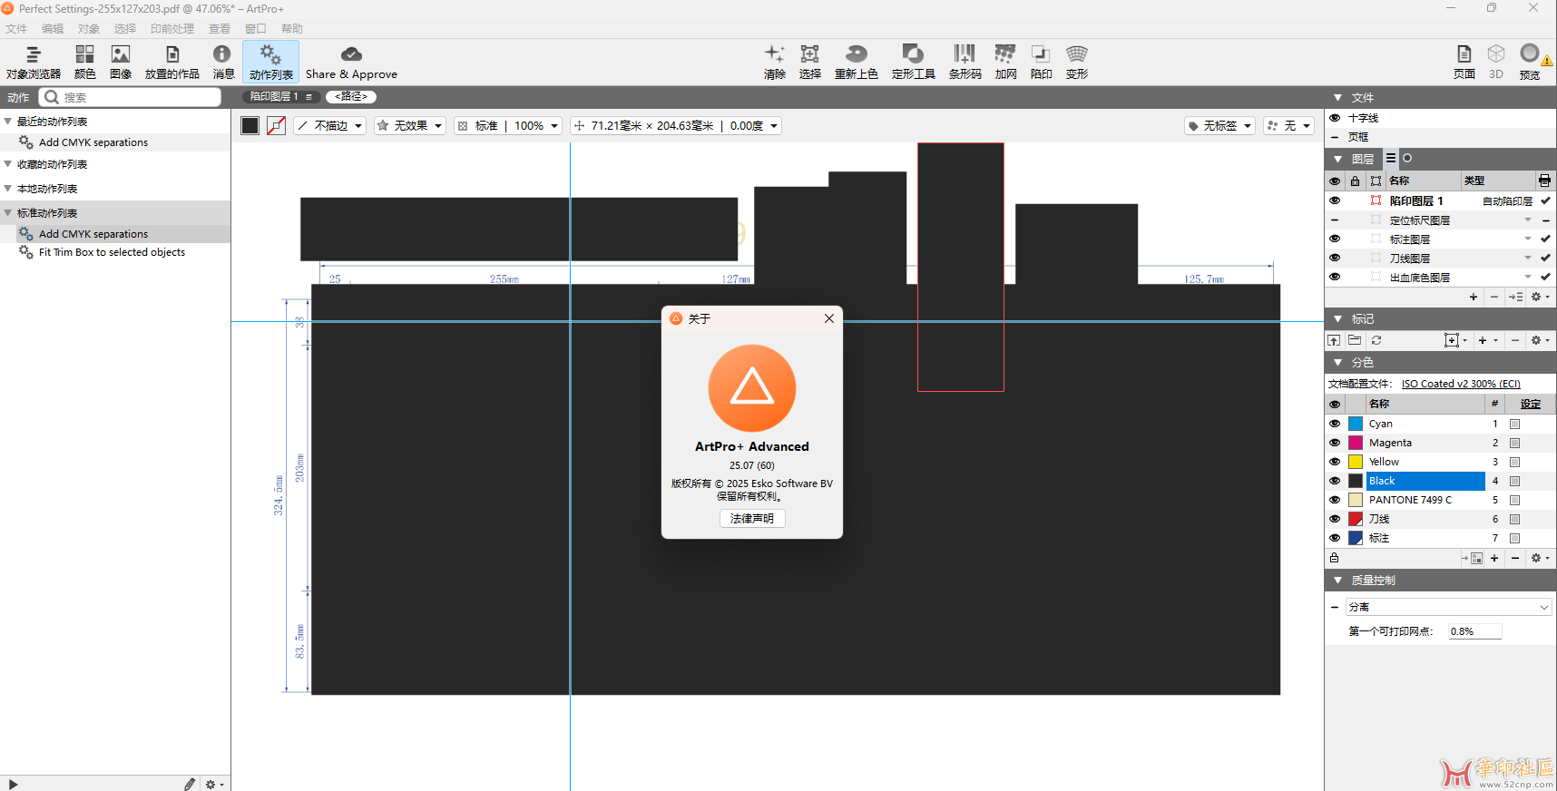Image resolution: width=1557 pixels, height=791 pixels.
Task: Open the 条形码 barcode tool
Action: [x=965, y=62]
